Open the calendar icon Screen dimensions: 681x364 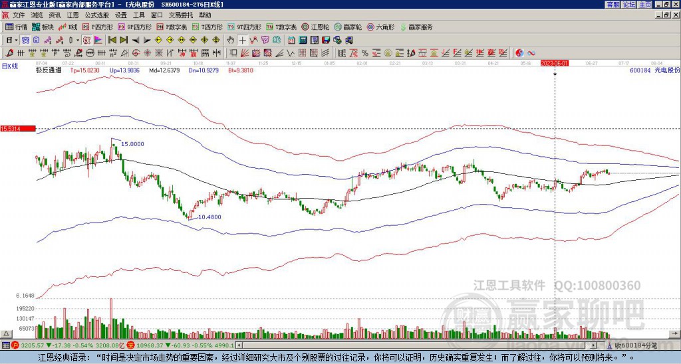click(291, 40)
